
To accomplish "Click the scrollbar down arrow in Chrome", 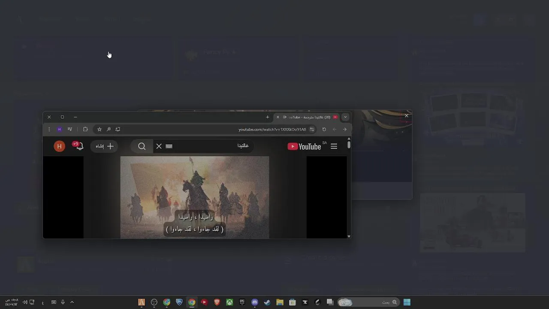I will coord(349,236).
